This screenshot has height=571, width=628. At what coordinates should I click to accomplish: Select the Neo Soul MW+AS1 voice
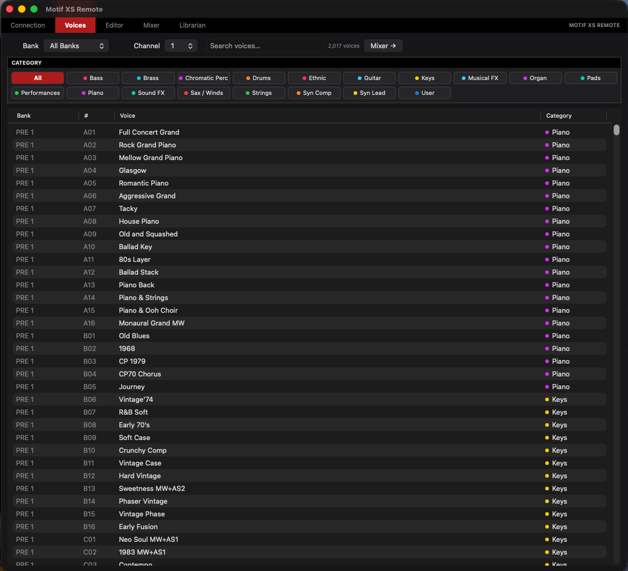(309, 539)
